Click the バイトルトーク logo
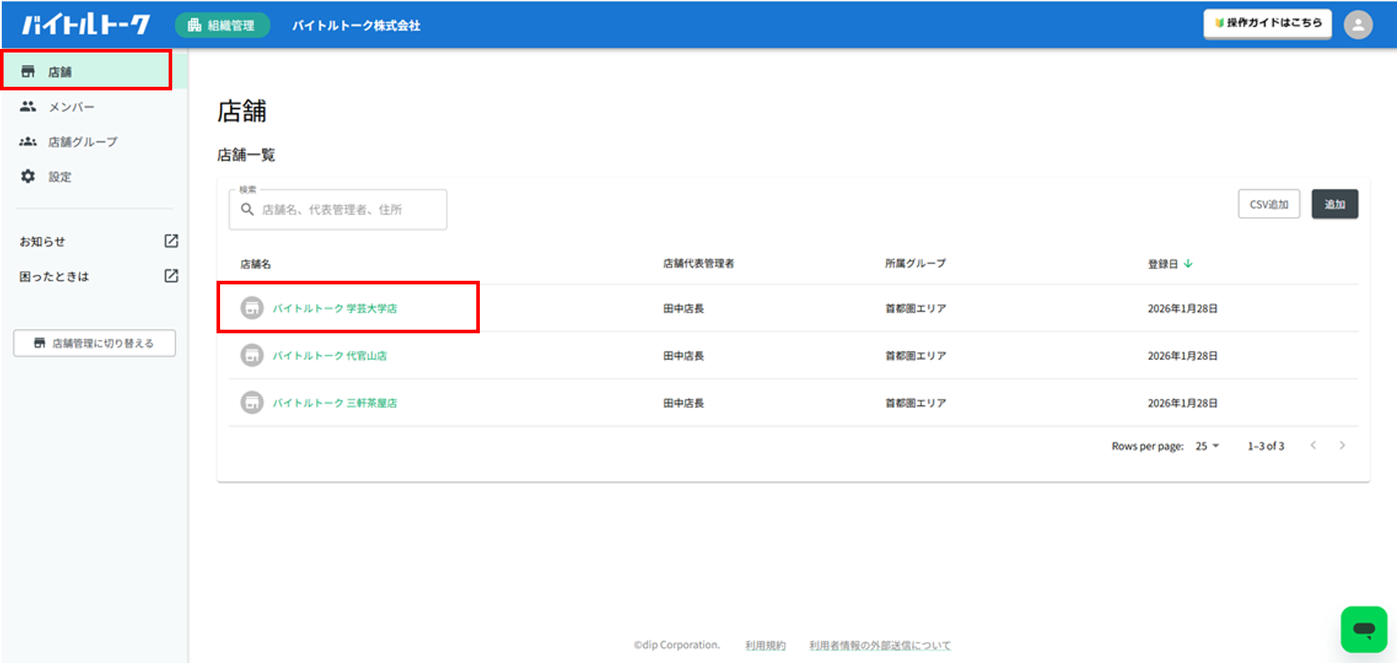Viewport: 1397px width, 663px height. click(86, 25)
